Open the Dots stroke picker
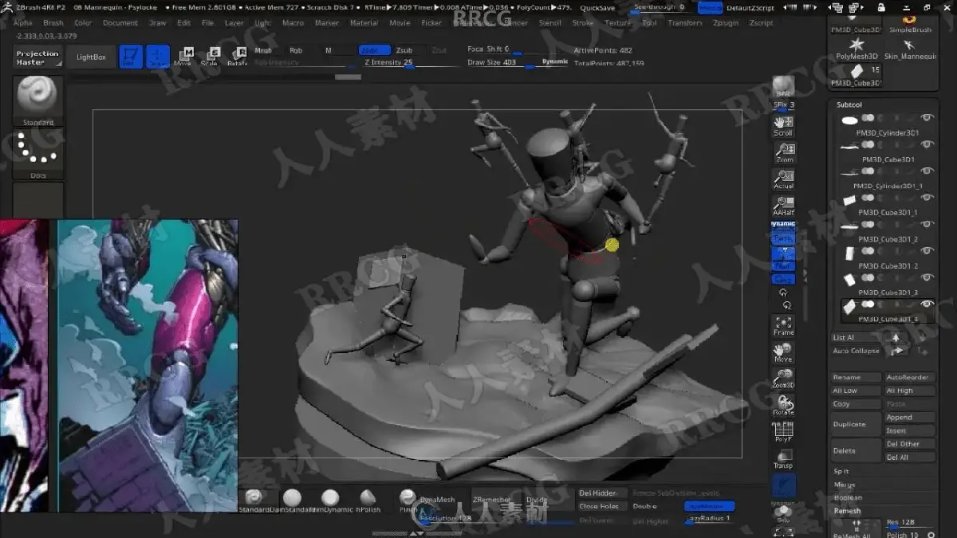957x538 pixels. tap(38, 155)
